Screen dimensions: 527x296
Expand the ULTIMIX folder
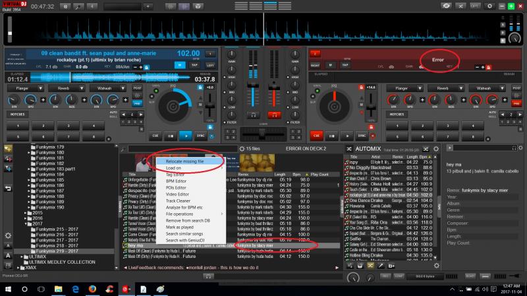(x=22, y=257)
